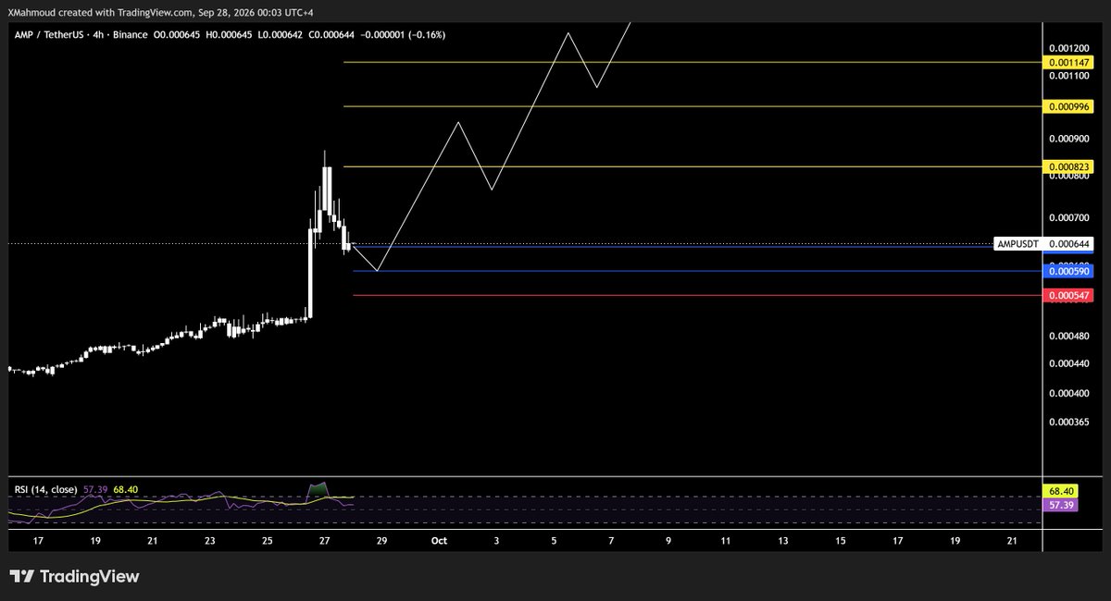1111x601 pixels.
Task: Click the red 0.000547 price label
Action: (x=1068, y=295)
